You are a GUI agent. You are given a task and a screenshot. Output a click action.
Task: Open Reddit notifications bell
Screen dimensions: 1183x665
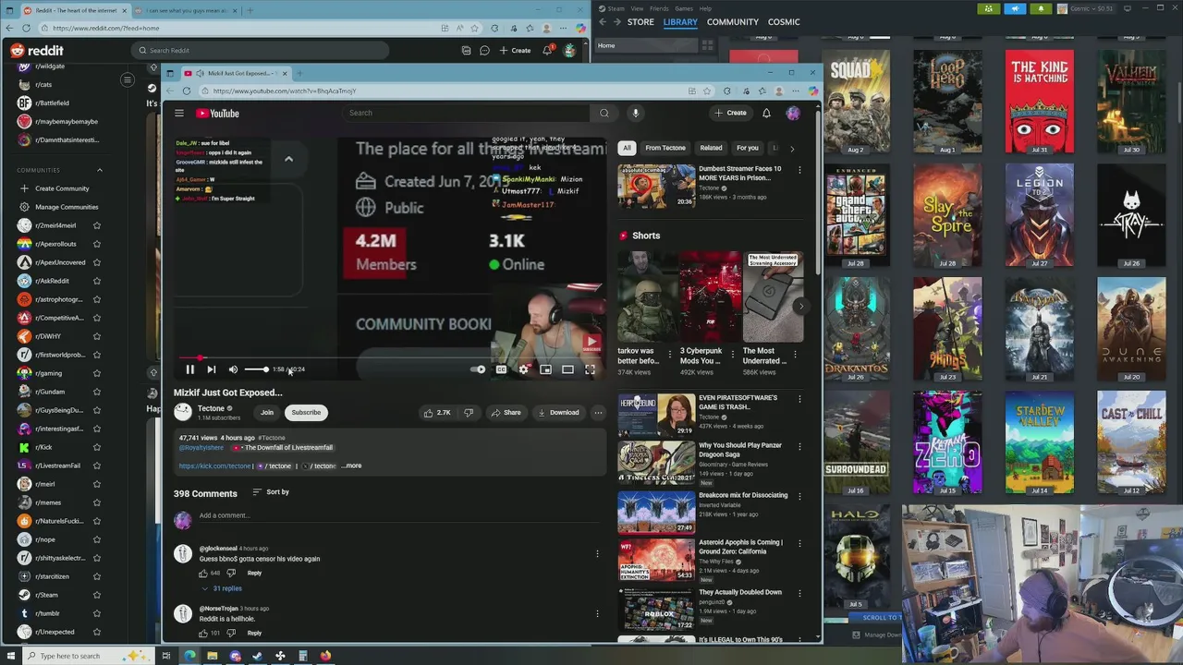tap(547, 50)
